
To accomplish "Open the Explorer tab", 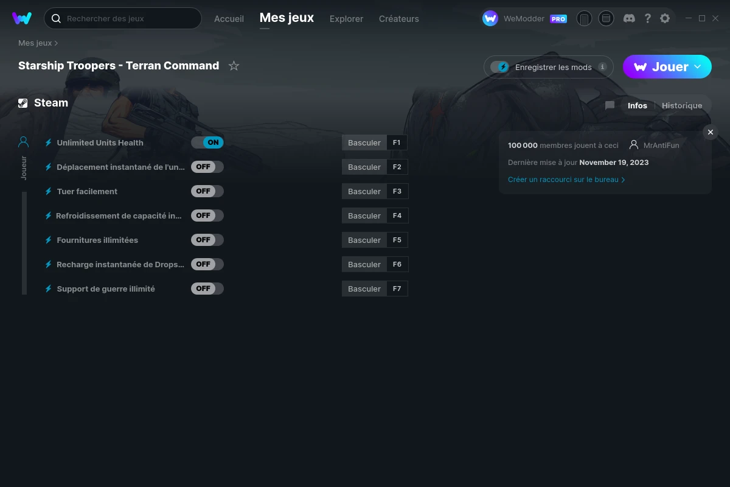I will click(346, 19).
